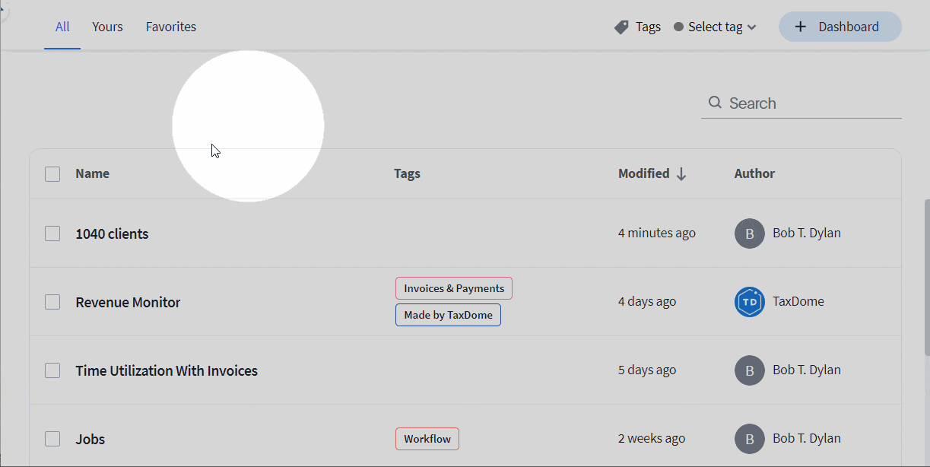
Task: Open the Select tag dropdown
Action: point(715,27)
